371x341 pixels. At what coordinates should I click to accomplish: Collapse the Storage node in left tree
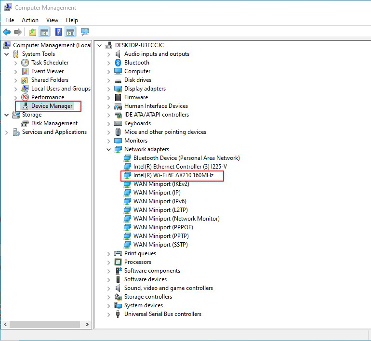(7, 115)
